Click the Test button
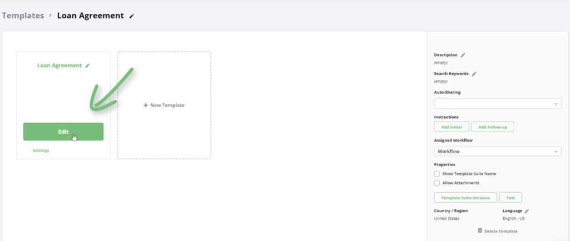Image resolution: width=570 pixels, height=241 pixels. (510, 198)
